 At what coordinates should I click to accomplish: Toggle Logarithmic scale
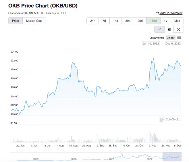click(157, 38)
